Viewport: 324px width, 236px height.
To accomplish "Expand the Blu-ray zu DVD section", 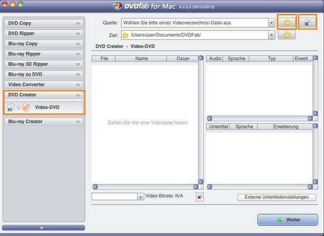I will [x=44, y=74].
